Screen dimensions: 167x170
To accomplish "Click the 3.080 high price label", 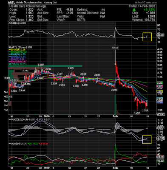I will 41,65.
